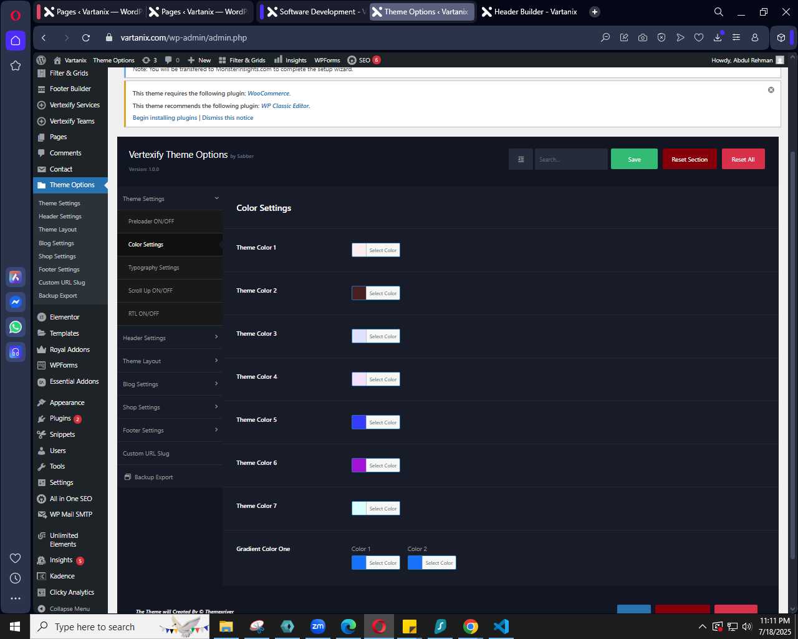Click the green Save button

[634, 159]
